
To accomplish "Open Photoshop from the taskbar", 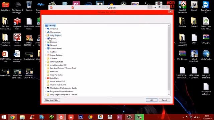I will pyautogui.click(x=81, y=117).
